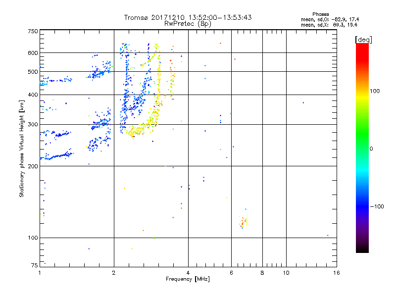Click the plot title 'Tromsø 20171210 13:52:00-13:53:43'
396x297 pixels.
tap(188, 17)
